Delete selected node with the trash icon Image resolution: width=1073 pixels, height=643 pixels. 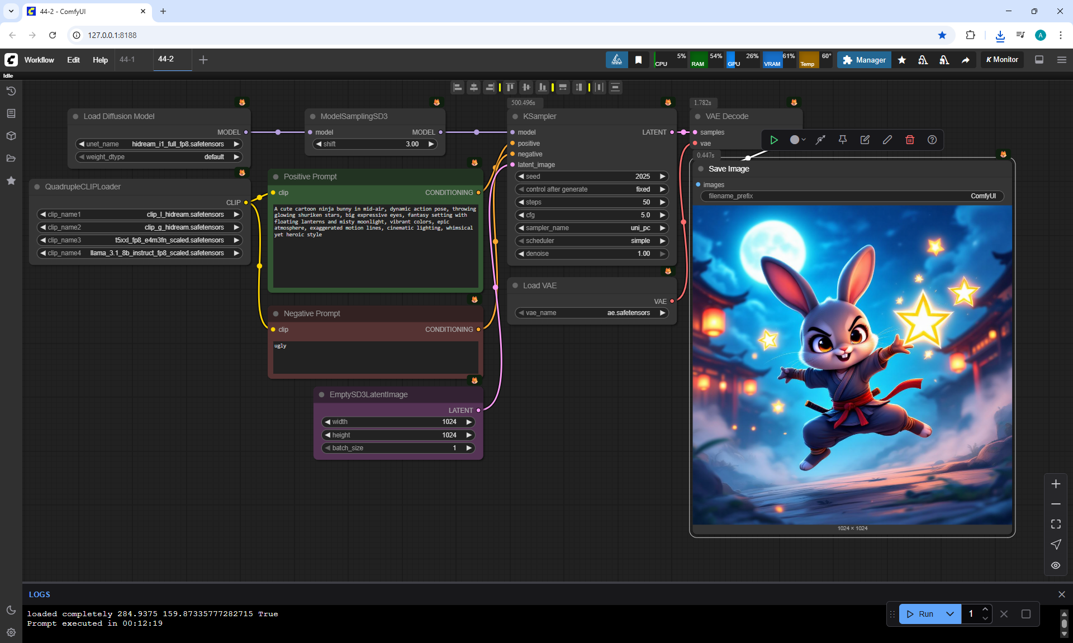909,140
